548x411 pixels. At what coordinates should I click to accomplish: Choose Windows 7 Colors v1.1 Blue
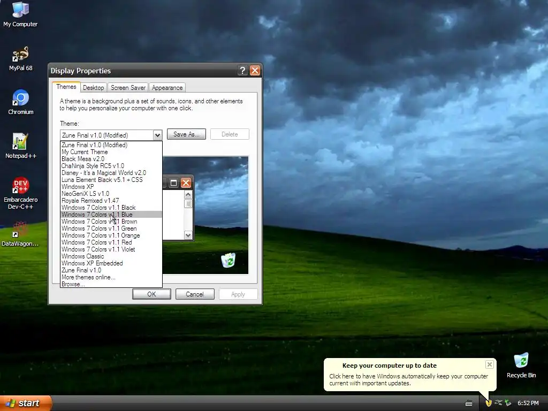(x=111, y=215)
